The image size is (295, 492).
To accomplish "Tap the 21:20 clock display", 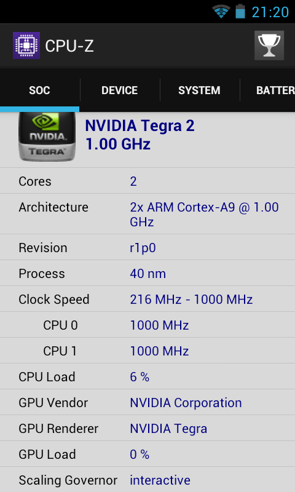I will point(270,12).
